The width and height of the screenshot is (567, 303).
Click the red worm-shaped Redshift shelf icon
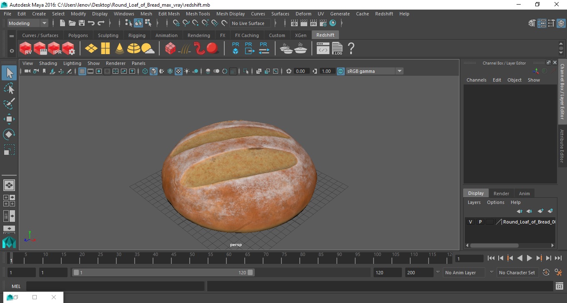[199, 49]
